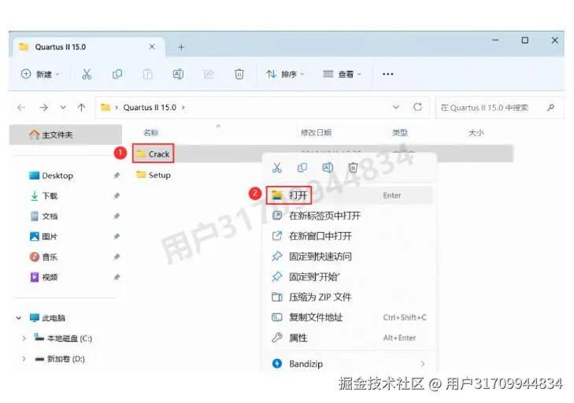Select the Crack folder
The width and height of the screenshot is (574, 403).
click(154, 153)
